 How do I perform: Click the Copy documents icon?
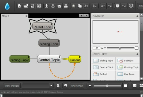[x=80, y=6]
